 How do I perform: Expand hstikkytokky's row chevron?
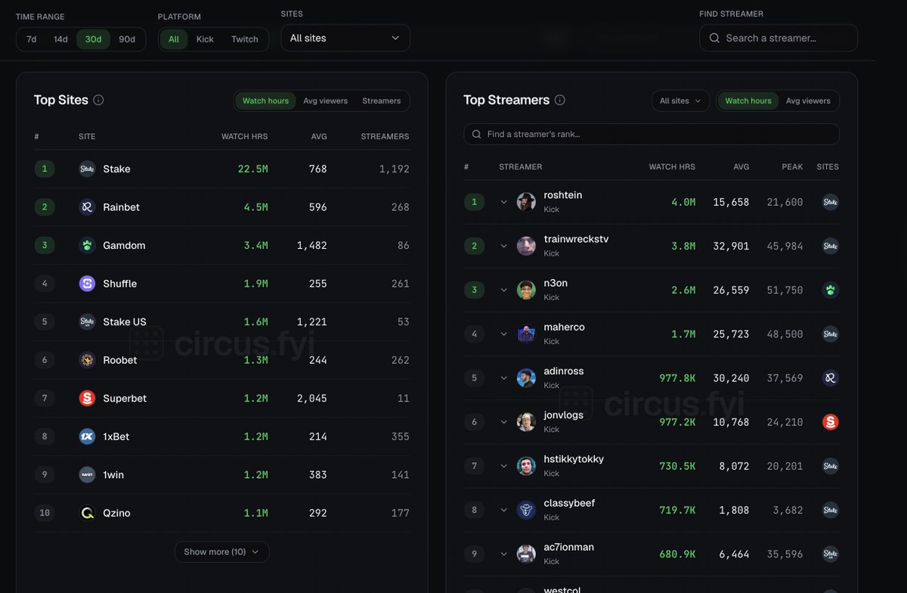tap(503, 466)
